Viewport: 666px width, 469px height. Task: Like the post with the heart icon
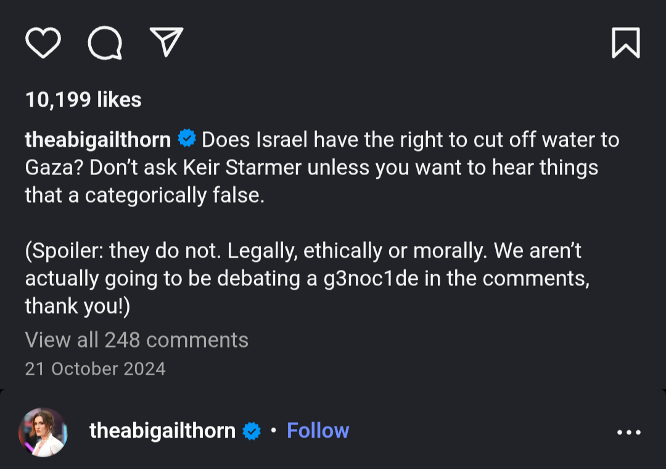(43, 43)
